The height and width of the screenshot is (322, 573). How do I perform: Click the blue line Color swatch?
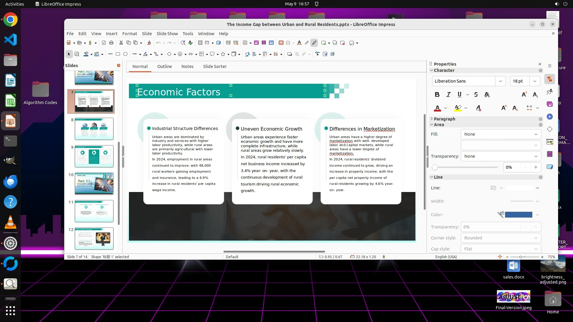coord(518,215)
